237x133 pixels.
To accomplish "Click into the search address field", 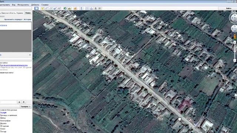I will coord(12,13).
